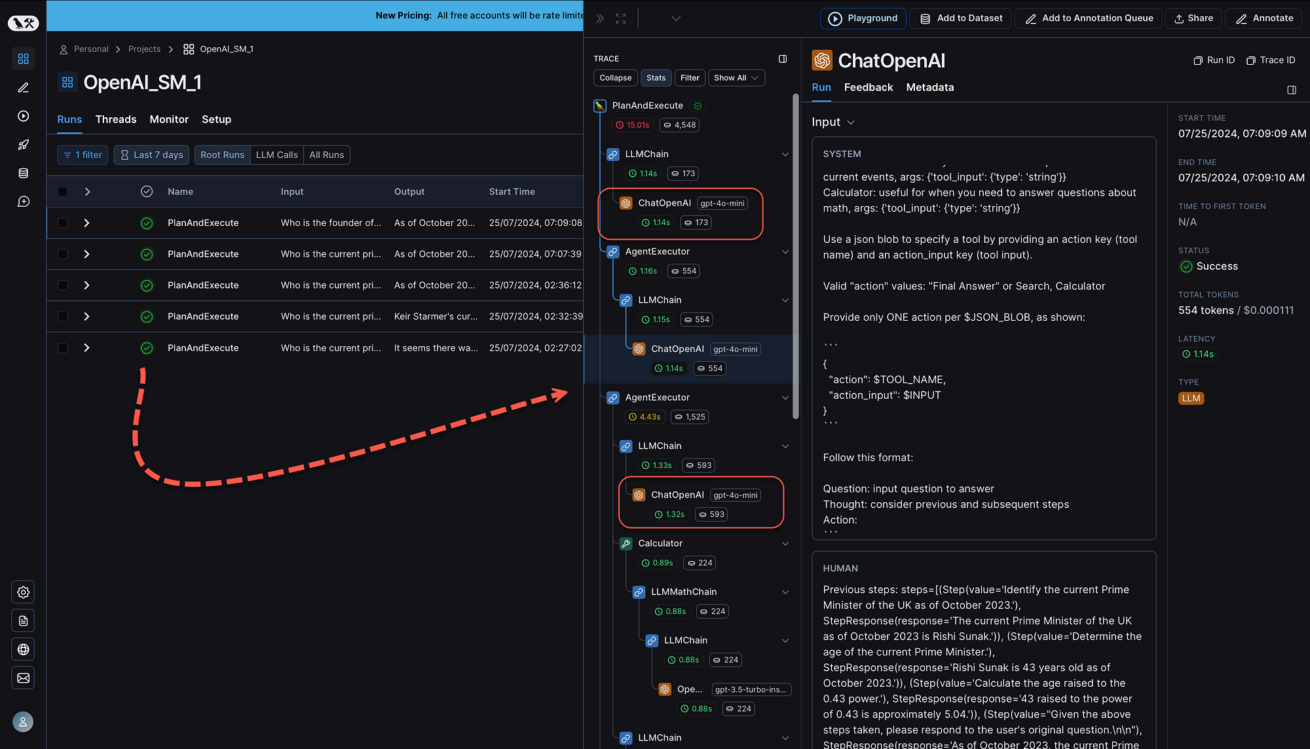Click the Add to Dataset button
Viewport: 1310px width, 749px height.
(x=960, y=18)
